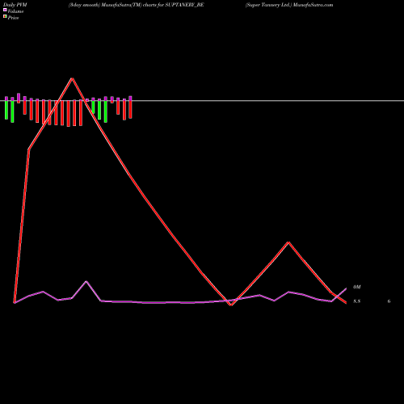Click the 8.8 price axis label
The image size is (404, 404).
coord(357,301)
